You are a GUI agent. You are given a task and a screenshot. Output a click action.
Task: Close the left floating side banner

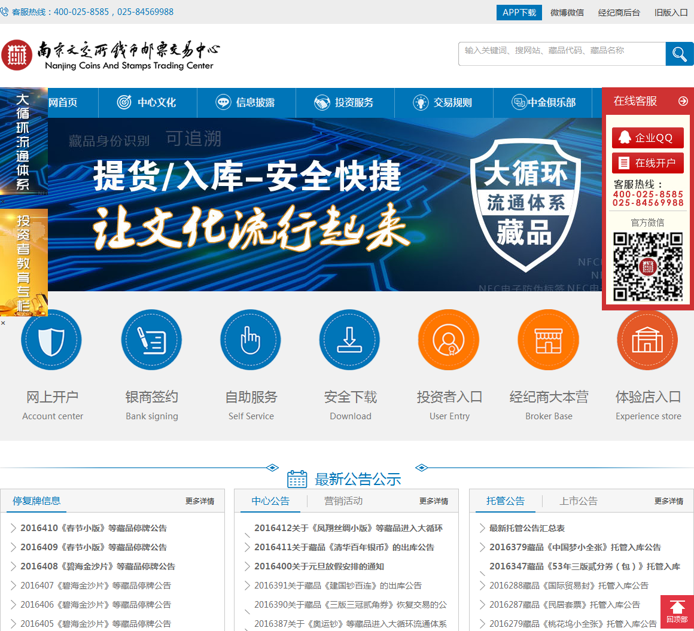(x=3, y=323)
